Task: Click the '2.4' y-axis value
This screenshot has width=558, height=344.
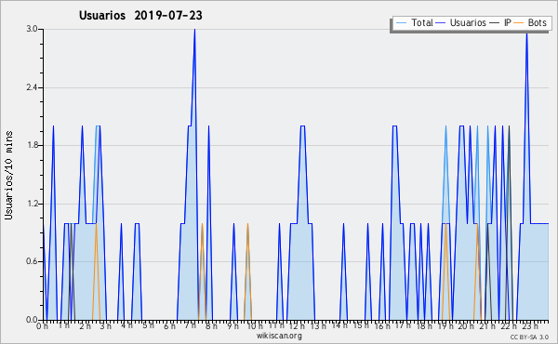Action: click(32, 87)
